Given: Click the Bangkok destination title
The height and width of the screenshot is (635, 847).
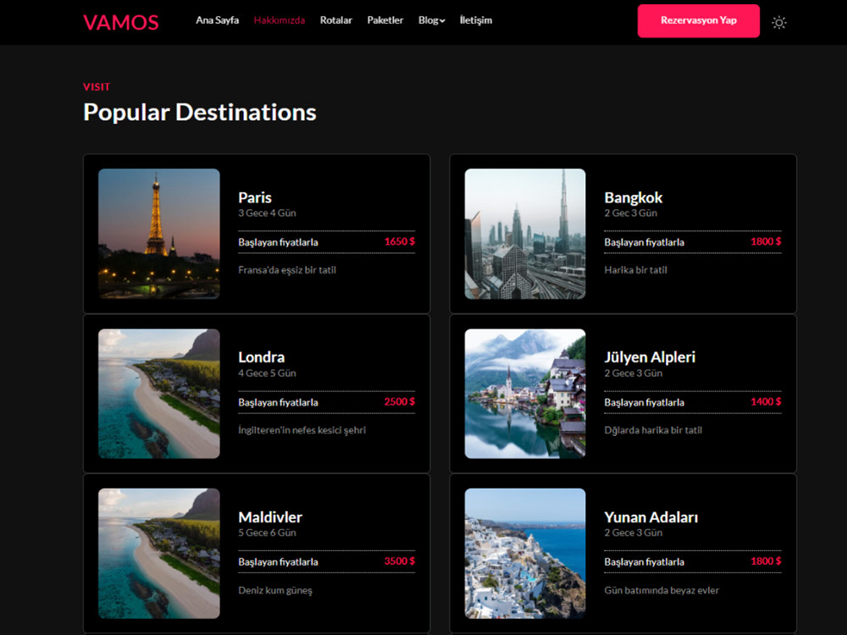Looking at the screenshot, I should 633,197.
